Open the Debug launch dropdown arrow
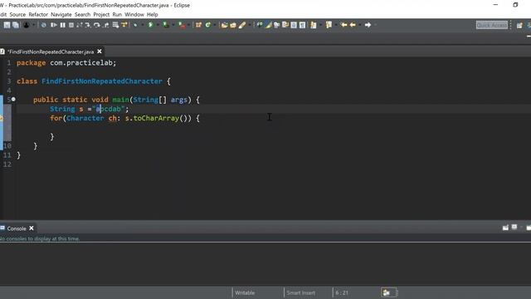 142,25
